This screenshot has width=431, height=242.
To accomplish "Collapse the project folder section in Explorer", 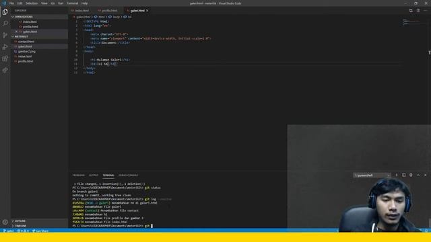I will pyautogui.click(x=39, y=36).
